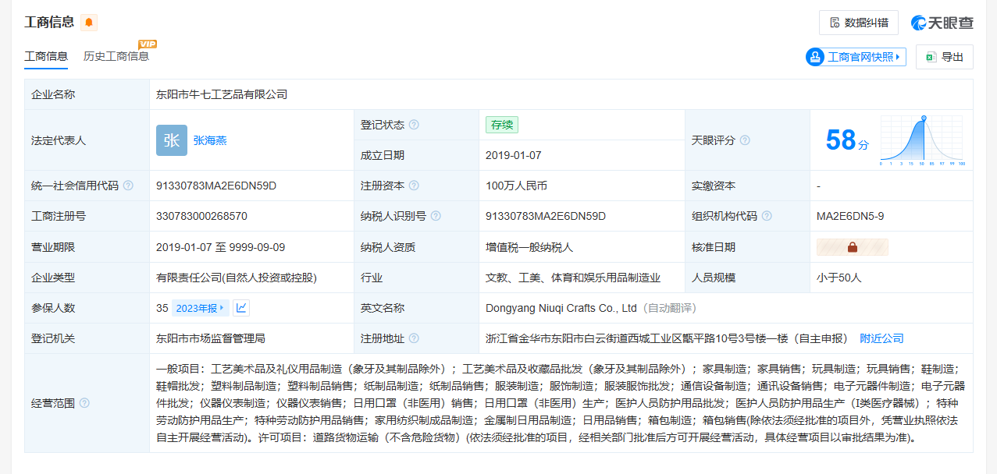The image size is (997, 474).
Task: Select the 工商信息 tab
Action: pos(46,56)
